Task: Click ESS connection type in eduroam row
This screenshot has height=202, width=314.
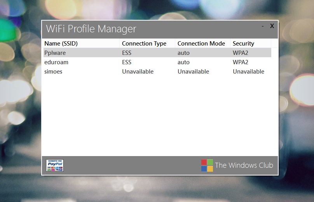Action: [x=127, y=62]
